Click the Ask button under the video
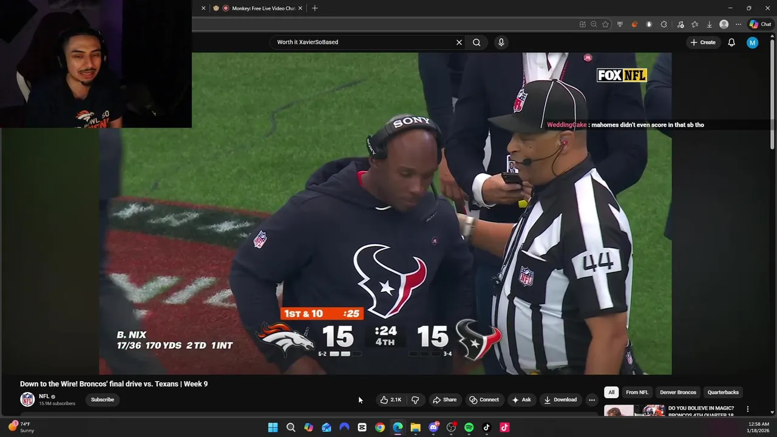The height and width of the screenshot is (437, 777). [521, 399]
